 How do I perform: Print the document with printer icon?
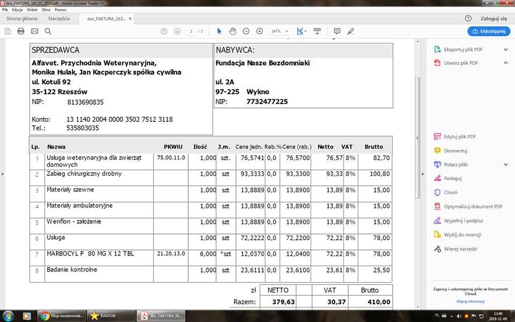click(x=21, y=31)
